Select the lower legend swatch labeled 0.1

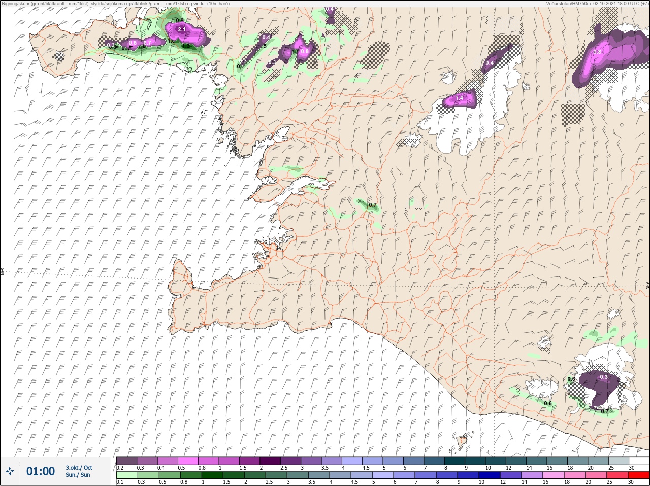point(127,475)
